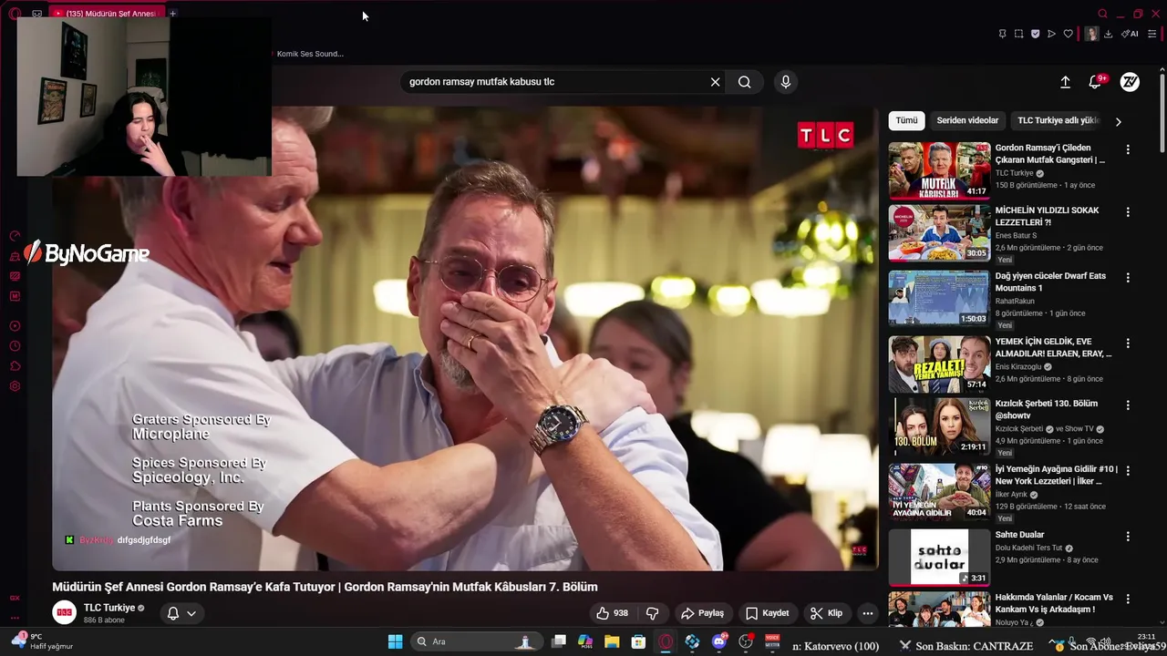Open GX Control speedometer icon in sidebar
Screen dimensions: 1167x656
pos(15,236)
